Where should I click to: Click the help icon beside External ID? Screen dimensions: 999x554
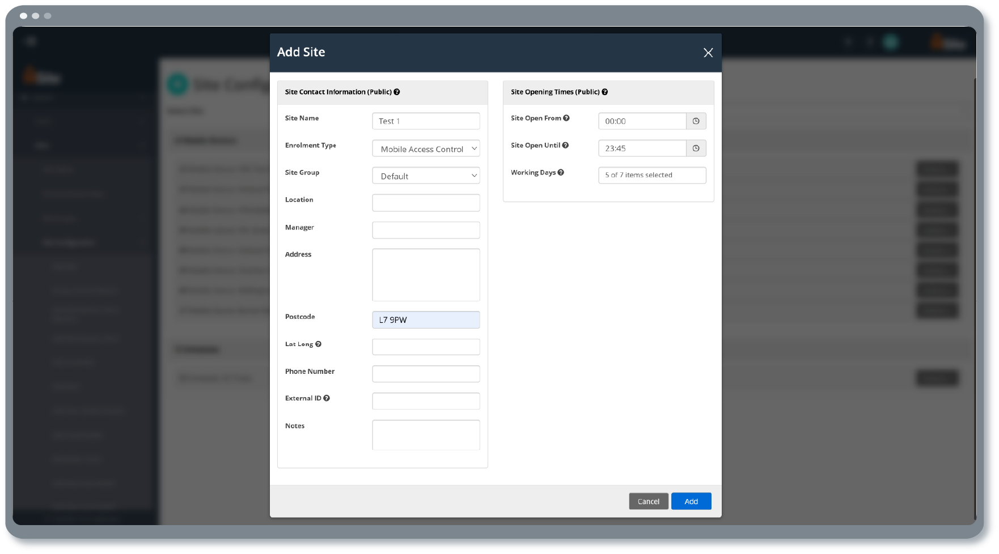pos(326,398)
